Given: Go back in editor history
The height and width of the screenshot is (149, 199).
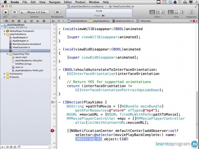Looking at the screenshot, I should click(x=59, y=21).
